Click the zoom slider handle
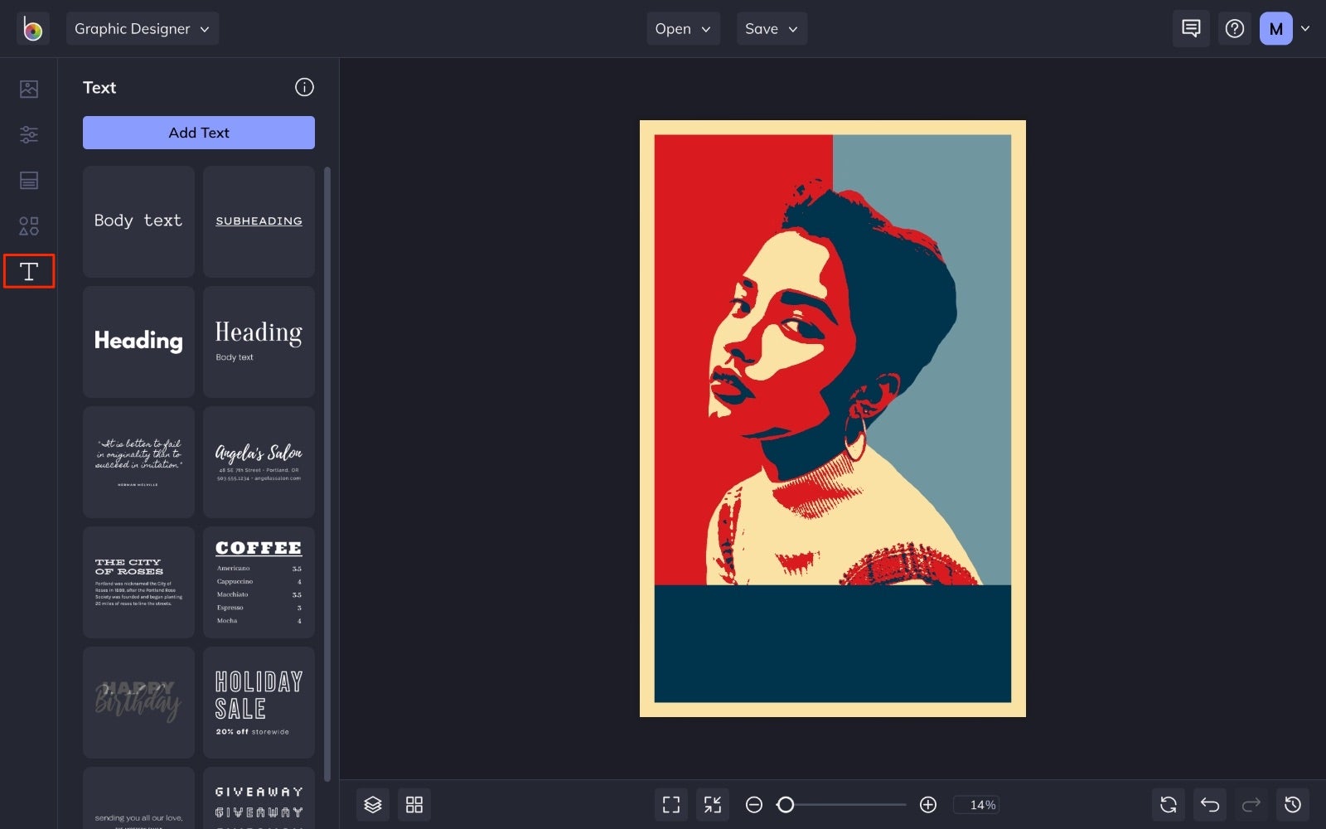This screenshot has height=829, width=1326. click(x=786, y=804)
